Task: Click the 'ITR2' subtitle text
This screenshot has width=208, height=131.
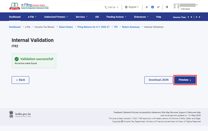Action: click(x=15, y=46)
